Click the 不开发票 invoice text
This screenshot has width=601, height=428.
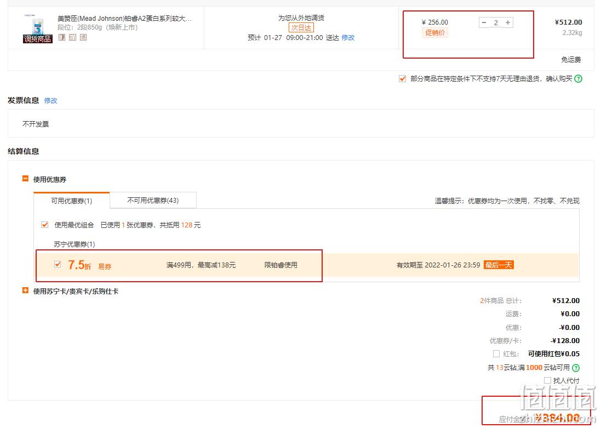[x=36, y=124]
